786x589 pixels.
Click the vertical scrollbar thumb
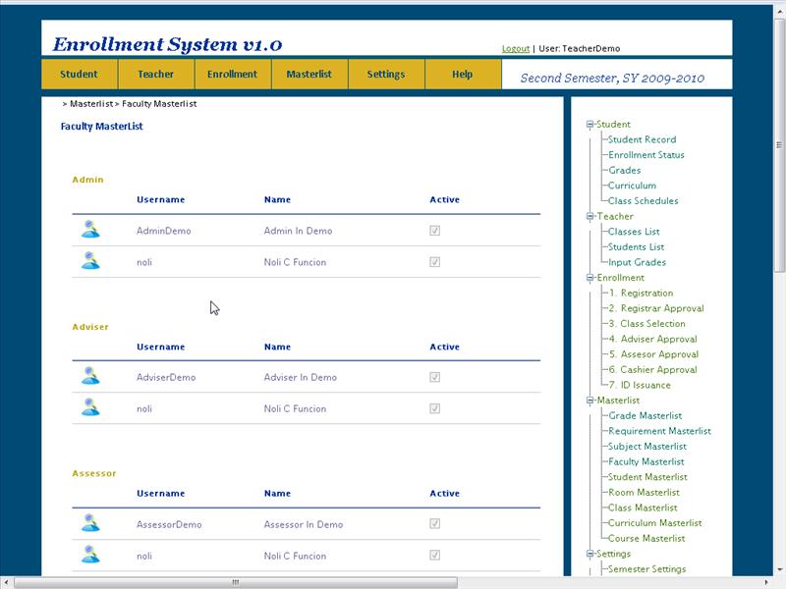779,145
